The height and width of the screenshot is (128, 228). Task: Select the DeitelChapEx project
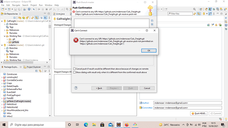click(13, 86)
